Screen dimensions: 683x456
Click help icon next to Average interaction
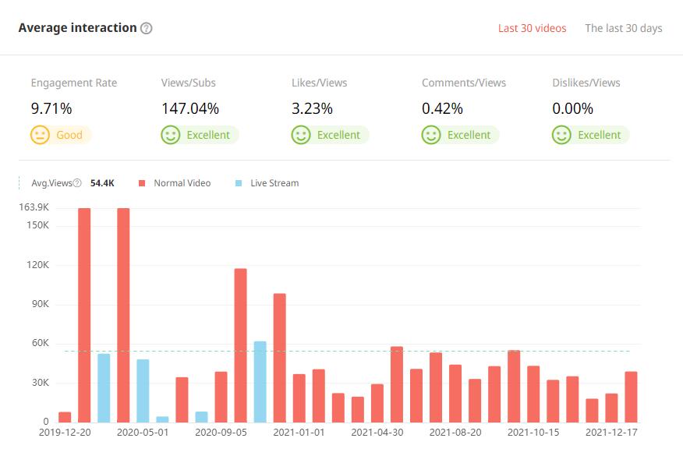tap(147, 28)
